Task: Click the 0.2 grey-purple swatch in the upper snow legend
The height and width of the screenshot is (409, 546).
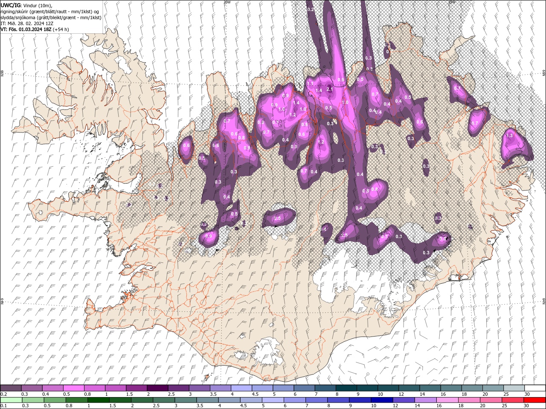Action: (11, 388)
